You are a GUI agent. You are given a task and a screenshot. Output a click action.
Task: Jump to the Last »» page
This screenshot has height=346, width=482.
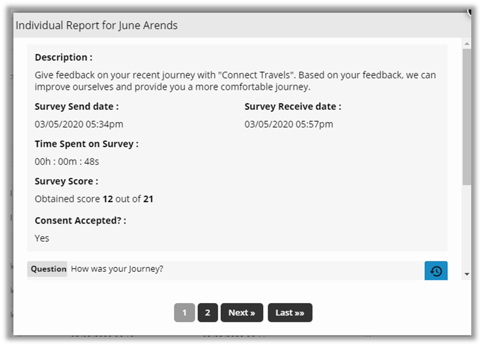point(290,313)
